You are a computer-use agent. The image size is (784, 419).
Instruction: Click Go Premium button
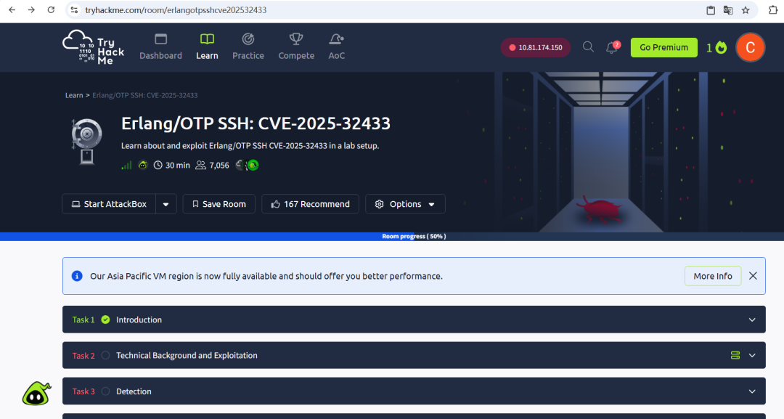[x=663, y=47]
